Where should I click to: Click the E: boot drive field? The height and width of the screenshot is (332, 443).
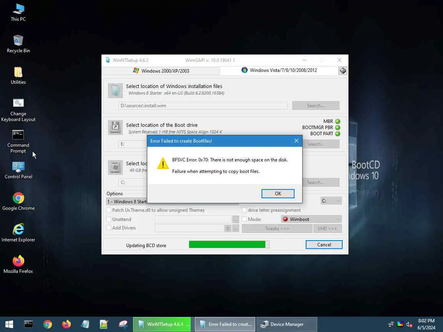tap(133, 144)
